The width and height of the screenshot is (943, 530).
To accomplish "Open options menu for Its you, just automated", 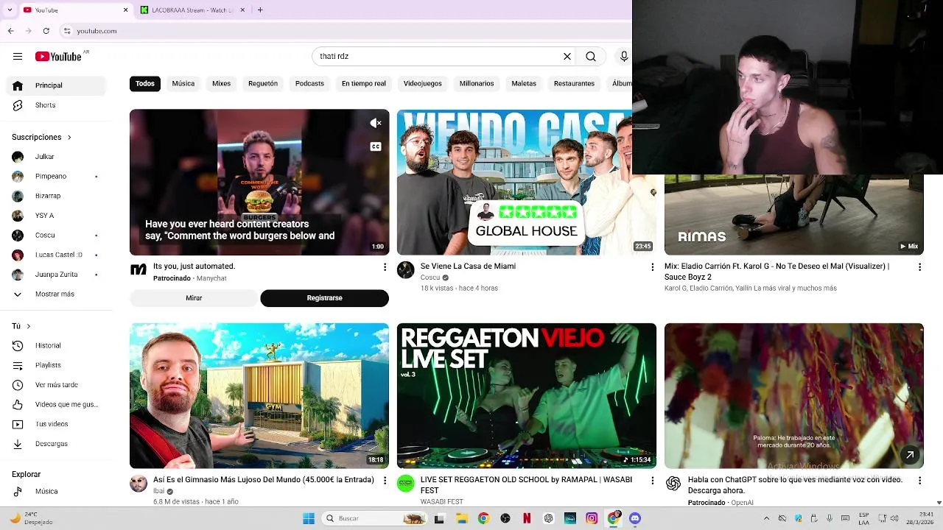I will 385,267.
